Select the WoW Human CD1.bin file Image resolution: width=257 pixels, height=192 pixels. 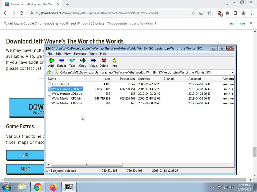[67, 89]
